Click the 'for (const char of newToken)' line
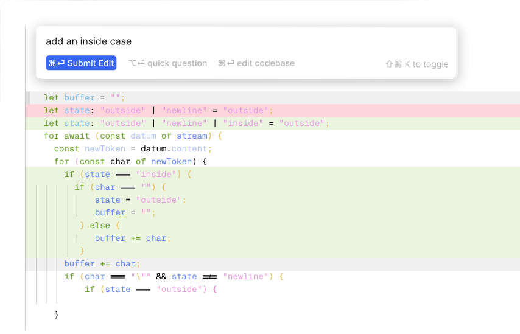 click(x=131, y=161)
